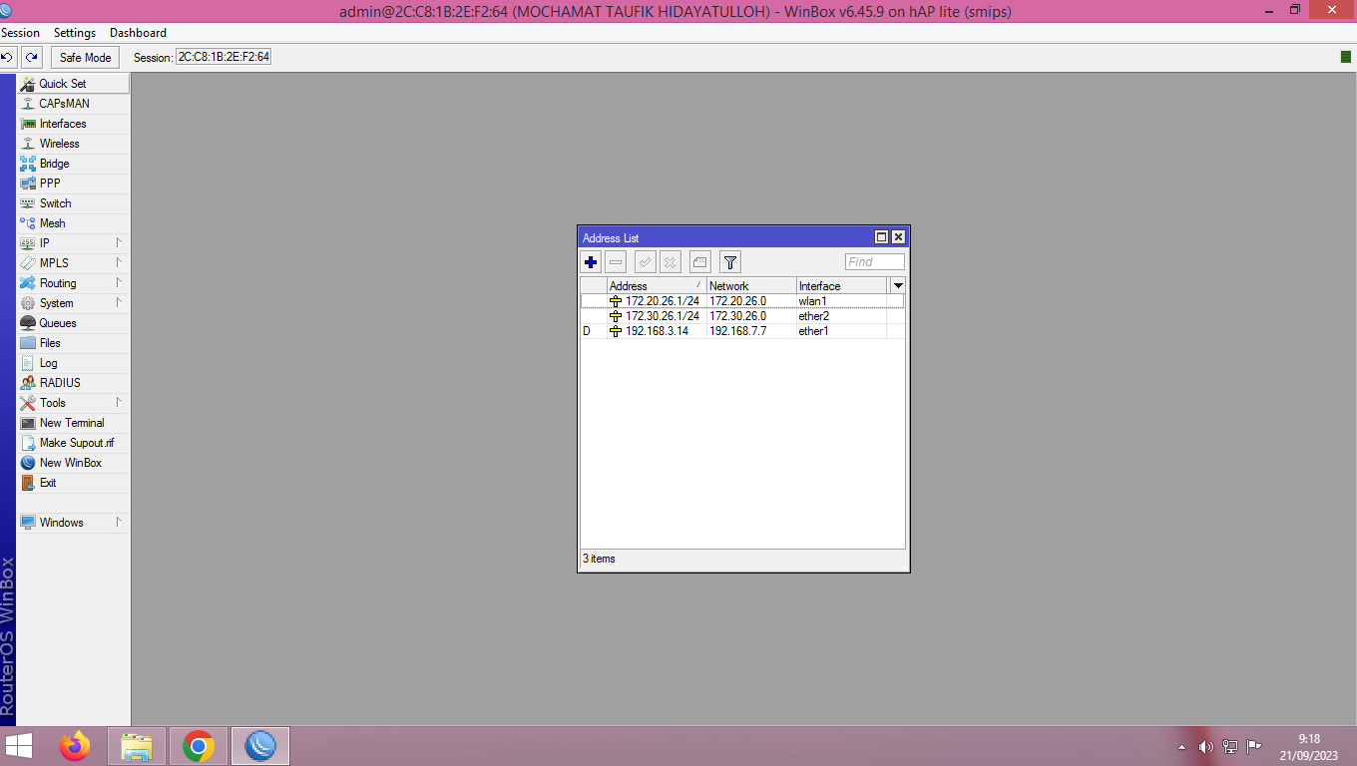Screen dimensions: 1357x766
Task: Click the D dynamic flag cell
Action: [x=594, y=331]
